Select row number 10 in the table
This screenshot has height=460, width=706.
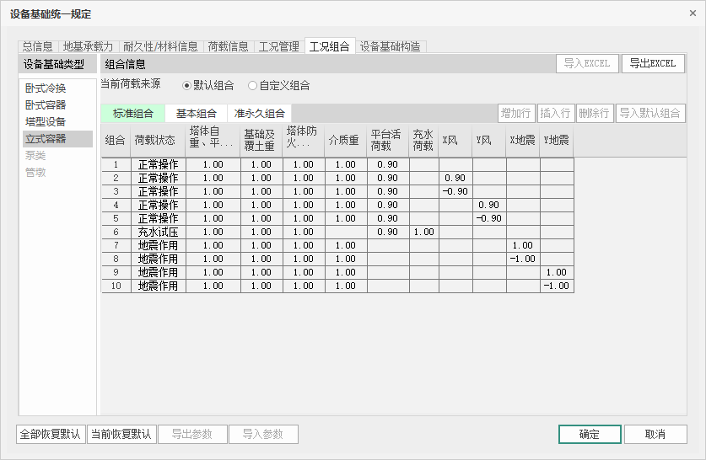click(x=116, y=286)
